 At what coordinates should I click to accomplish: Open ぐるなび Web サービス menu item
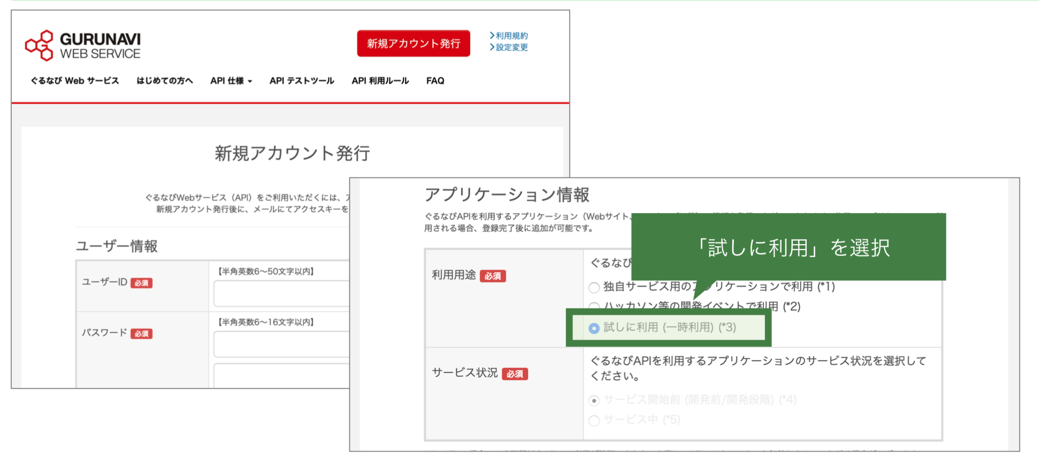pyautogui.click(x=75, y=81)
